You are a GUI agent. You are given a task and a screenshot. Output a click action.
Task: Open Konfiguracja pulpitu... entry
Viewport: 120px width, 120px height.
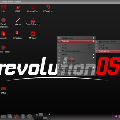(x=76, y=64)
